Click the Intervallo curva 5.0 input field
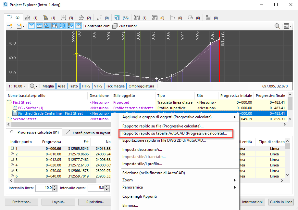 click(x=96, y=188)
